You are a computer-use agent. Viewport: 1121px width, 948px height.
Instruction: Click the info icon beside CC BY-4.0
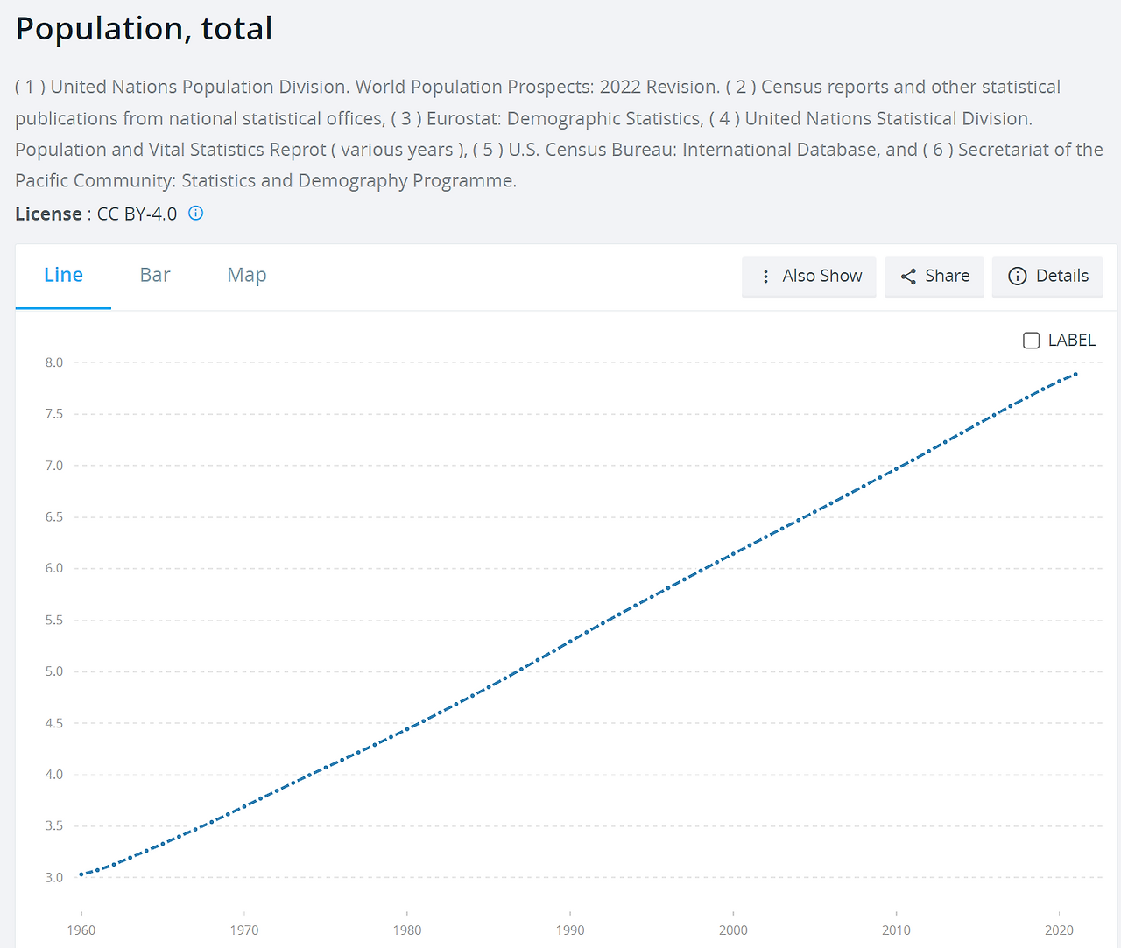pos(196,213)
